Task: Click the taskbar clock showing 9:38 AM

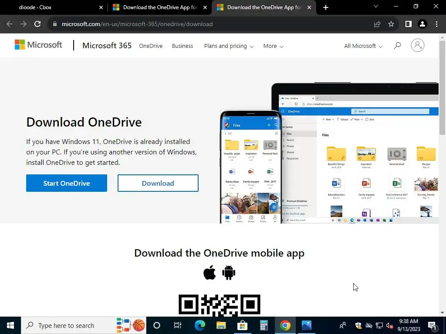Action: coord(409,325)
